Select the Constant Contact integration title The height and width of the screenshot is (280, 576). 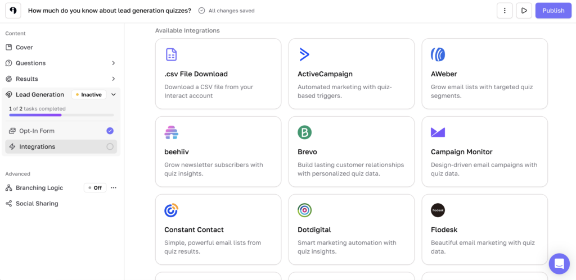pos(194,230)
